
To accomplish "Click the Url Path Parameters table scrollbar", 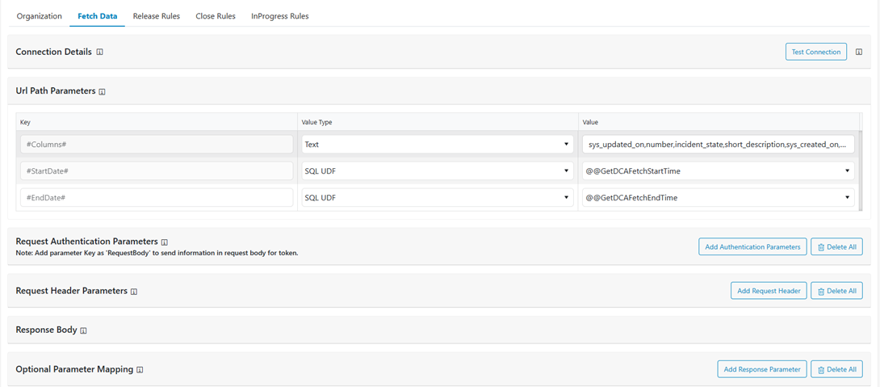I will click(x=861, y=170).
